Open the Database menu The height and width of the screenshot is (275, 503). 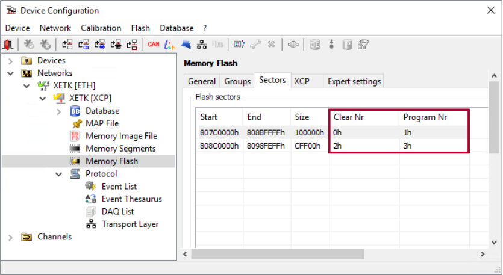tap(177, 28)
